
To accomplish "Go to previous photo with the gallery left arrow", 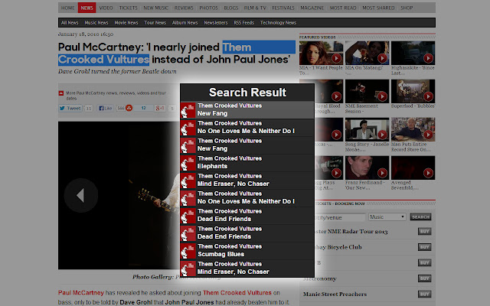I will click(80, 196).
